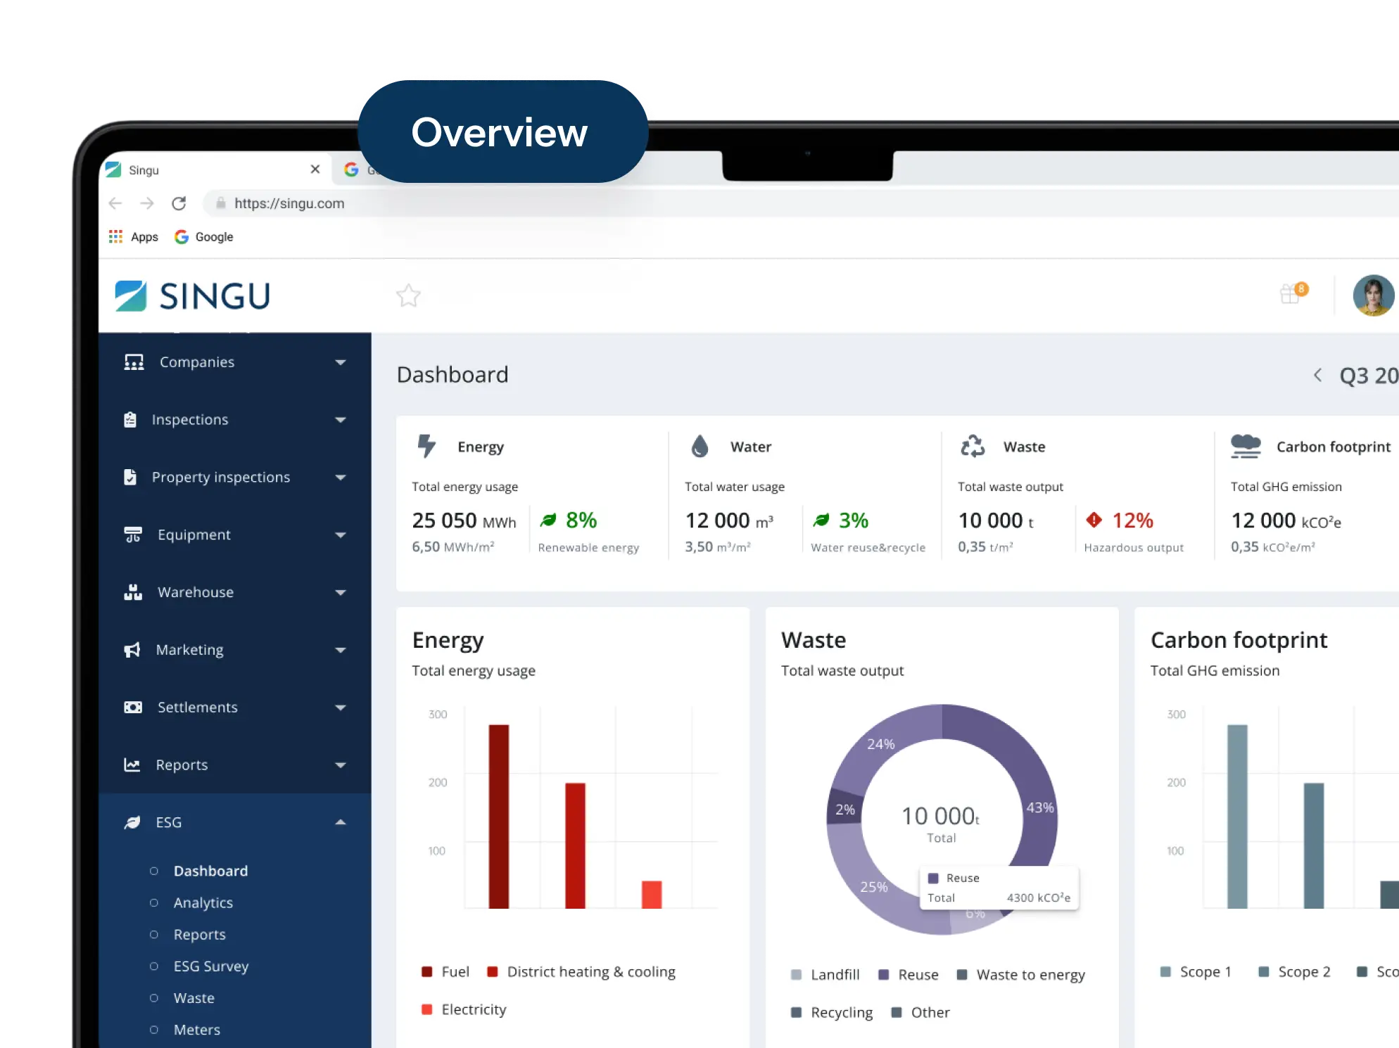Viewport: 1399px width, 1048px height.
Task: Click the Warehouse boxes icon
Action: point(133,592)
